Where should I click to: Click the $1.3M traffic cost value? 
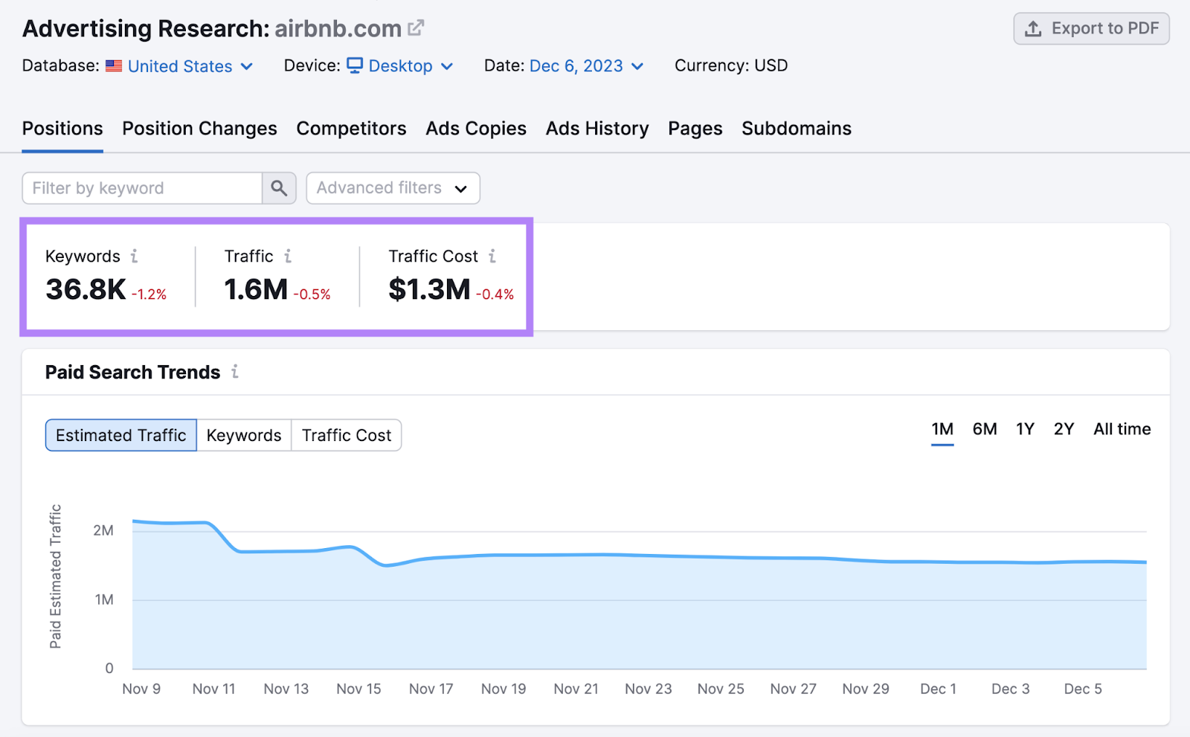(429, 289)
